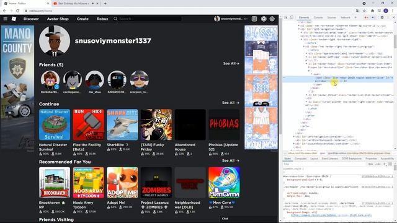Screen dimensions: 397x223
Task: Toggle .cls class editor in Styles
Action: click(378, 164)
